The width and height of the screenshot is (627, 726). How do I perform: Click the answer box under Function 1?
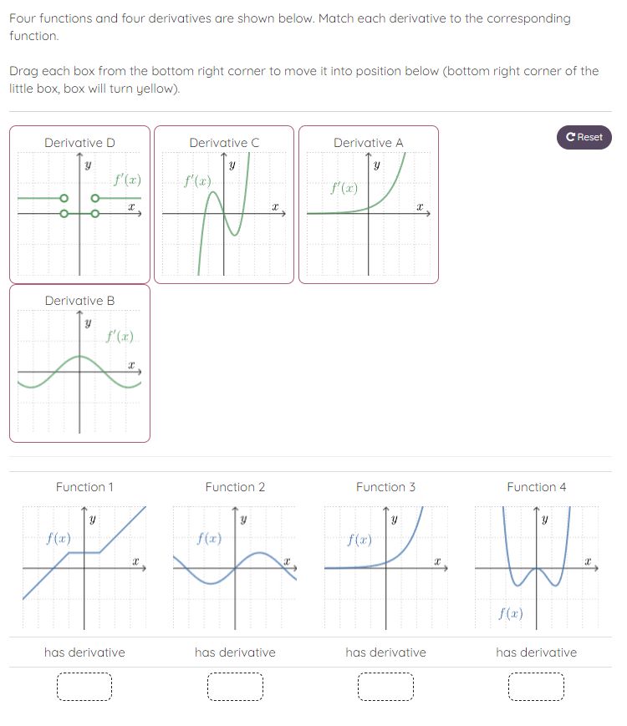pos(84,685)
